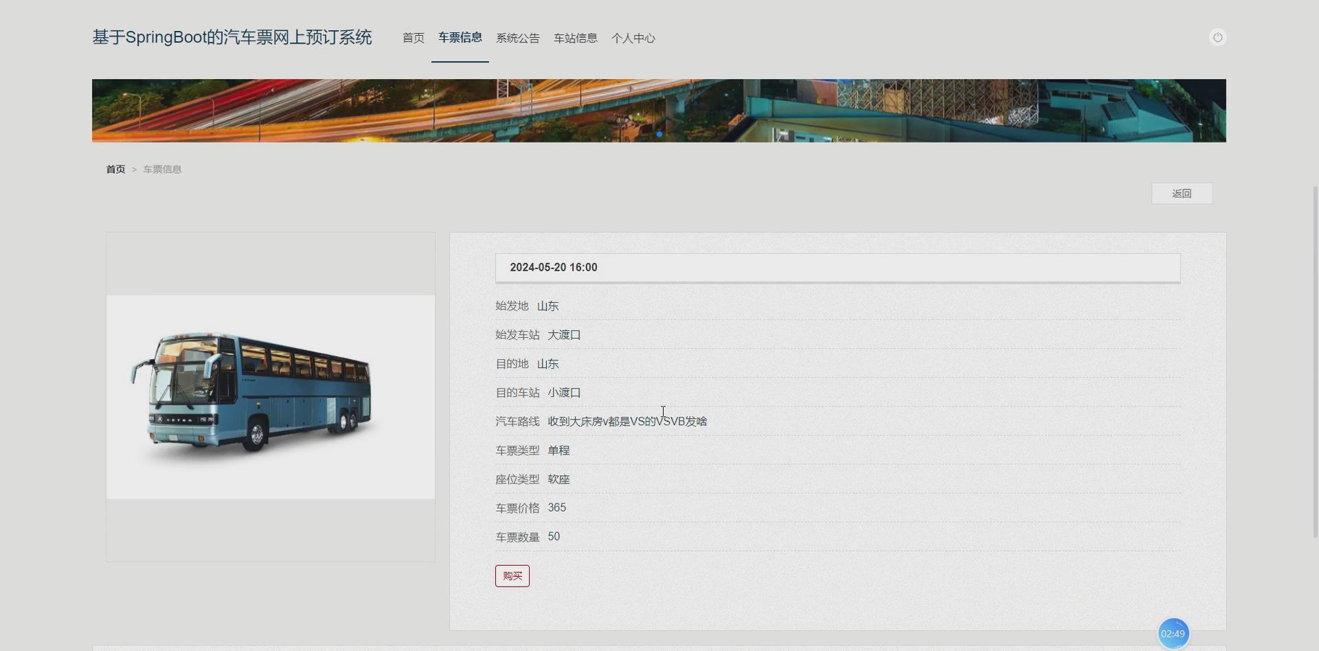Image resolution: width=1319 pixels, height=651 pixels.
Task: Click the 首页 breadcrumb link
Action: click(115, 169)
